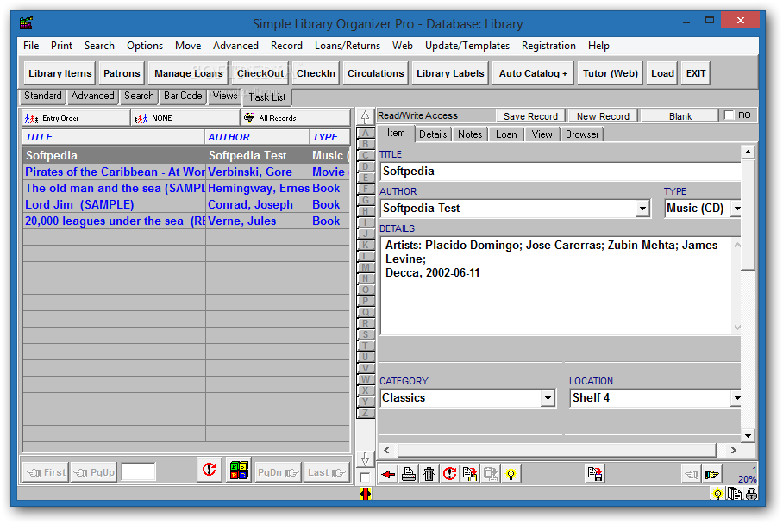Jump to letter M in the alphabet index
This screenshot has width=783, height=524.
click(x=366, y=267)
